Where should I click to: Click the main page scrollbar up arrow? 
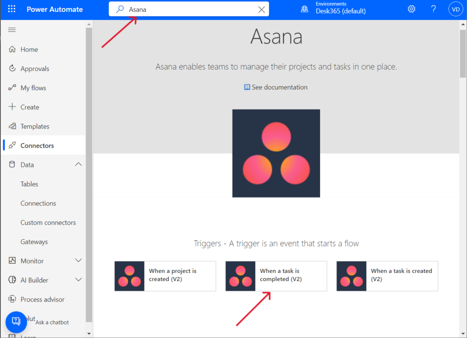(x=463, y=25)
